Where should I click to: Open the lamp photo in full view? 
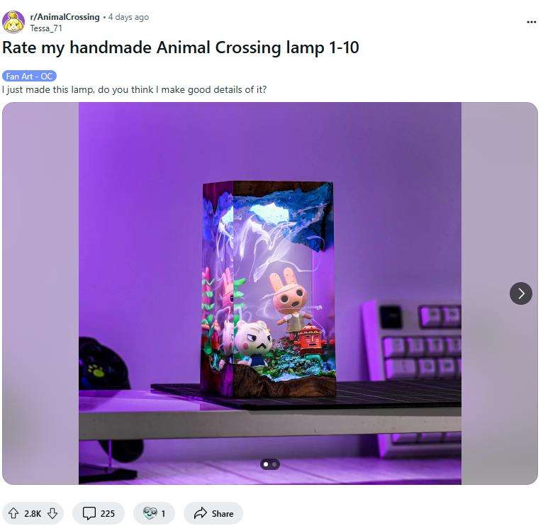pos(270,293)
